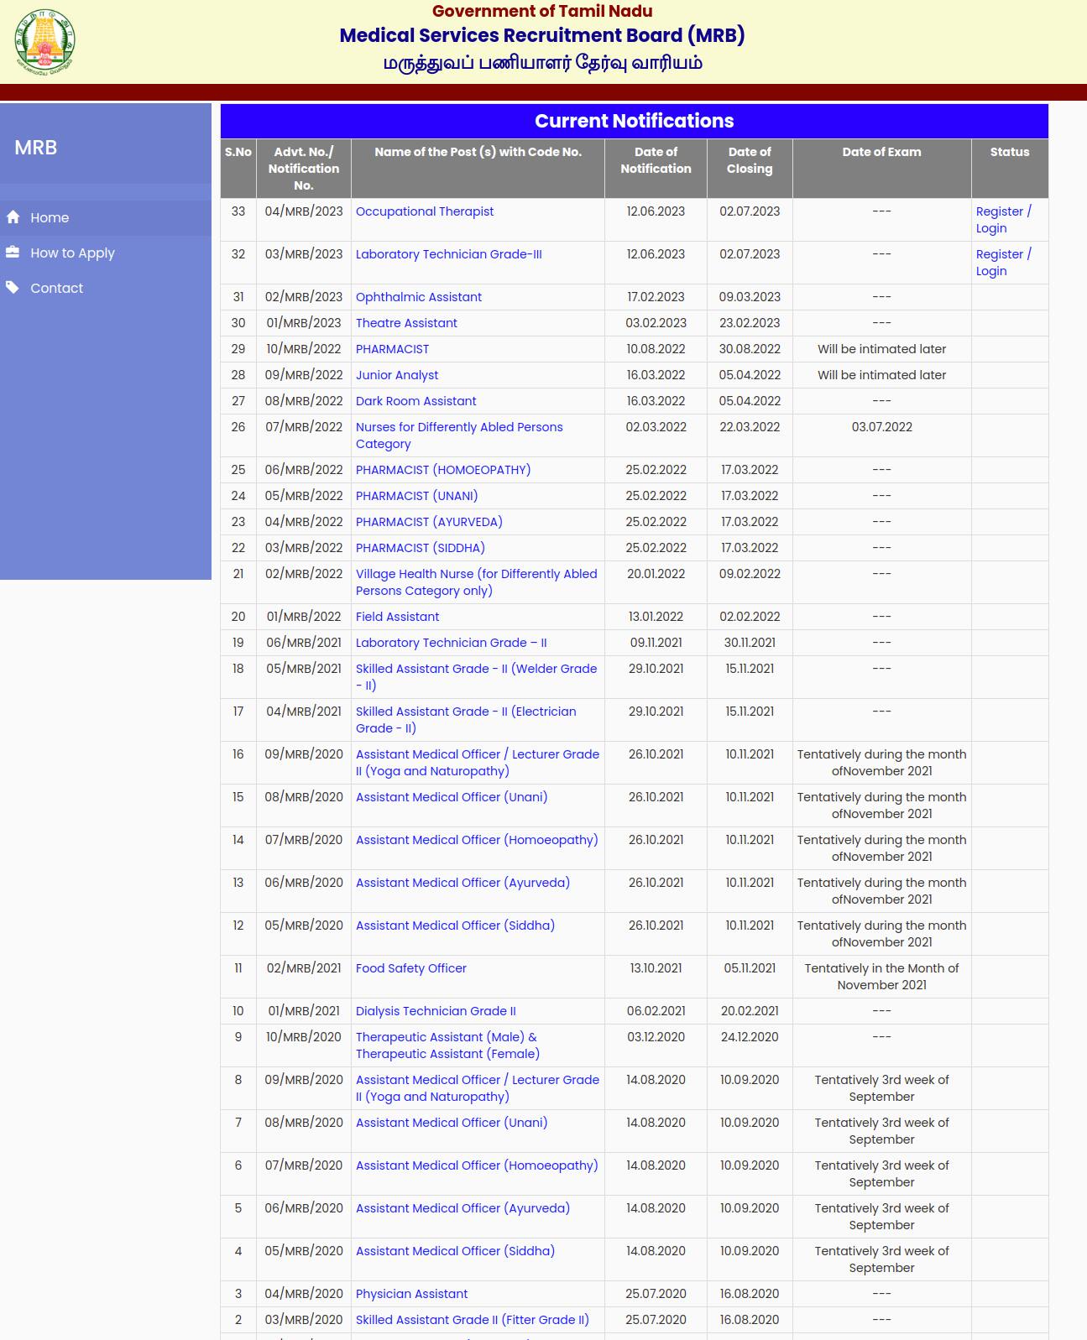Open Assistant Medical Officer (Unani) row 15
1087x1340 pixels.
[452, 797]
